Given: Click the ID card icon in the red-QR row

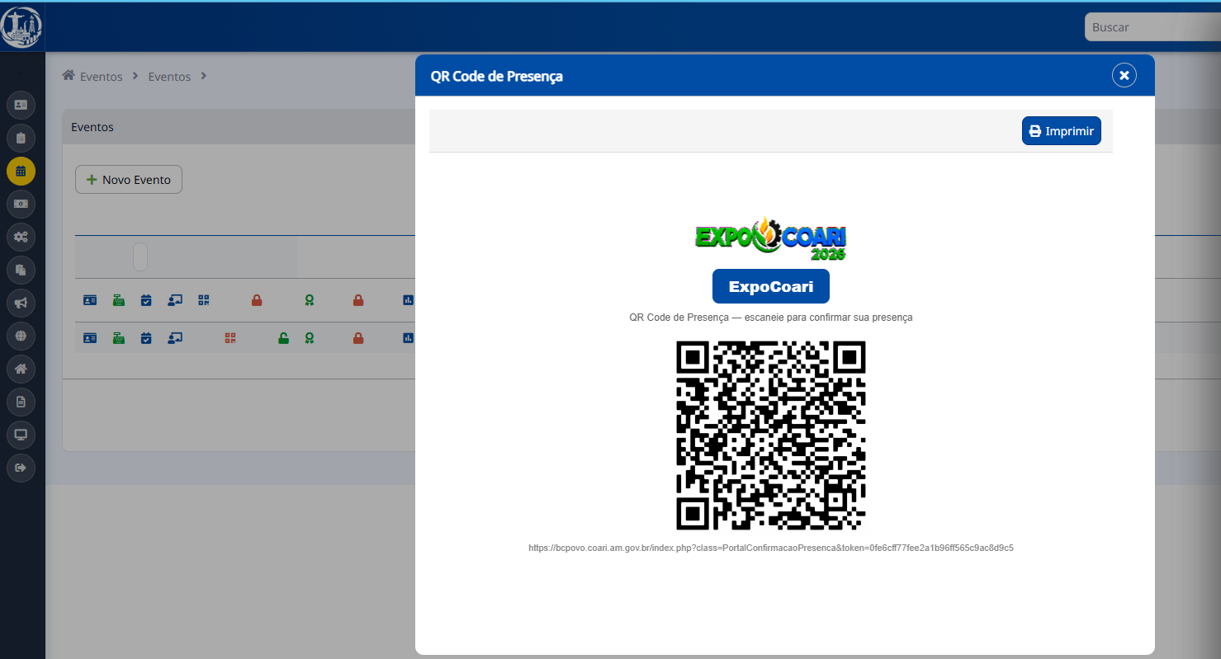Looking at the screenshot, I should (x=90, y=337).
